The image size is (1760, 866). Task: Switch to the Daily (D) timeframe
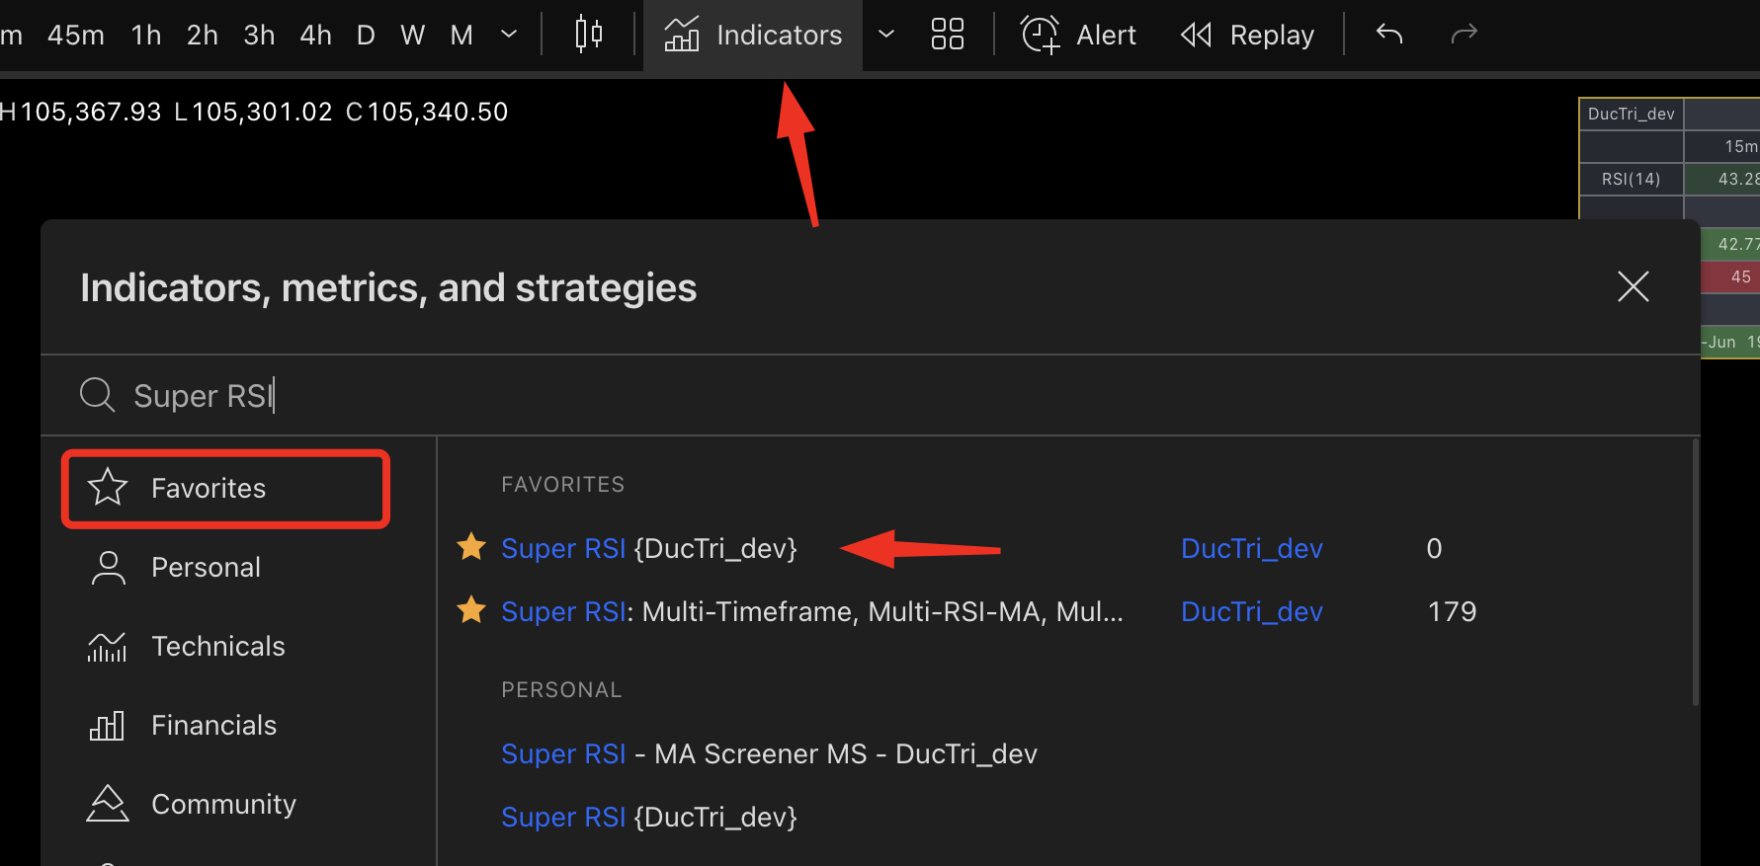click(x=366, y=36)
